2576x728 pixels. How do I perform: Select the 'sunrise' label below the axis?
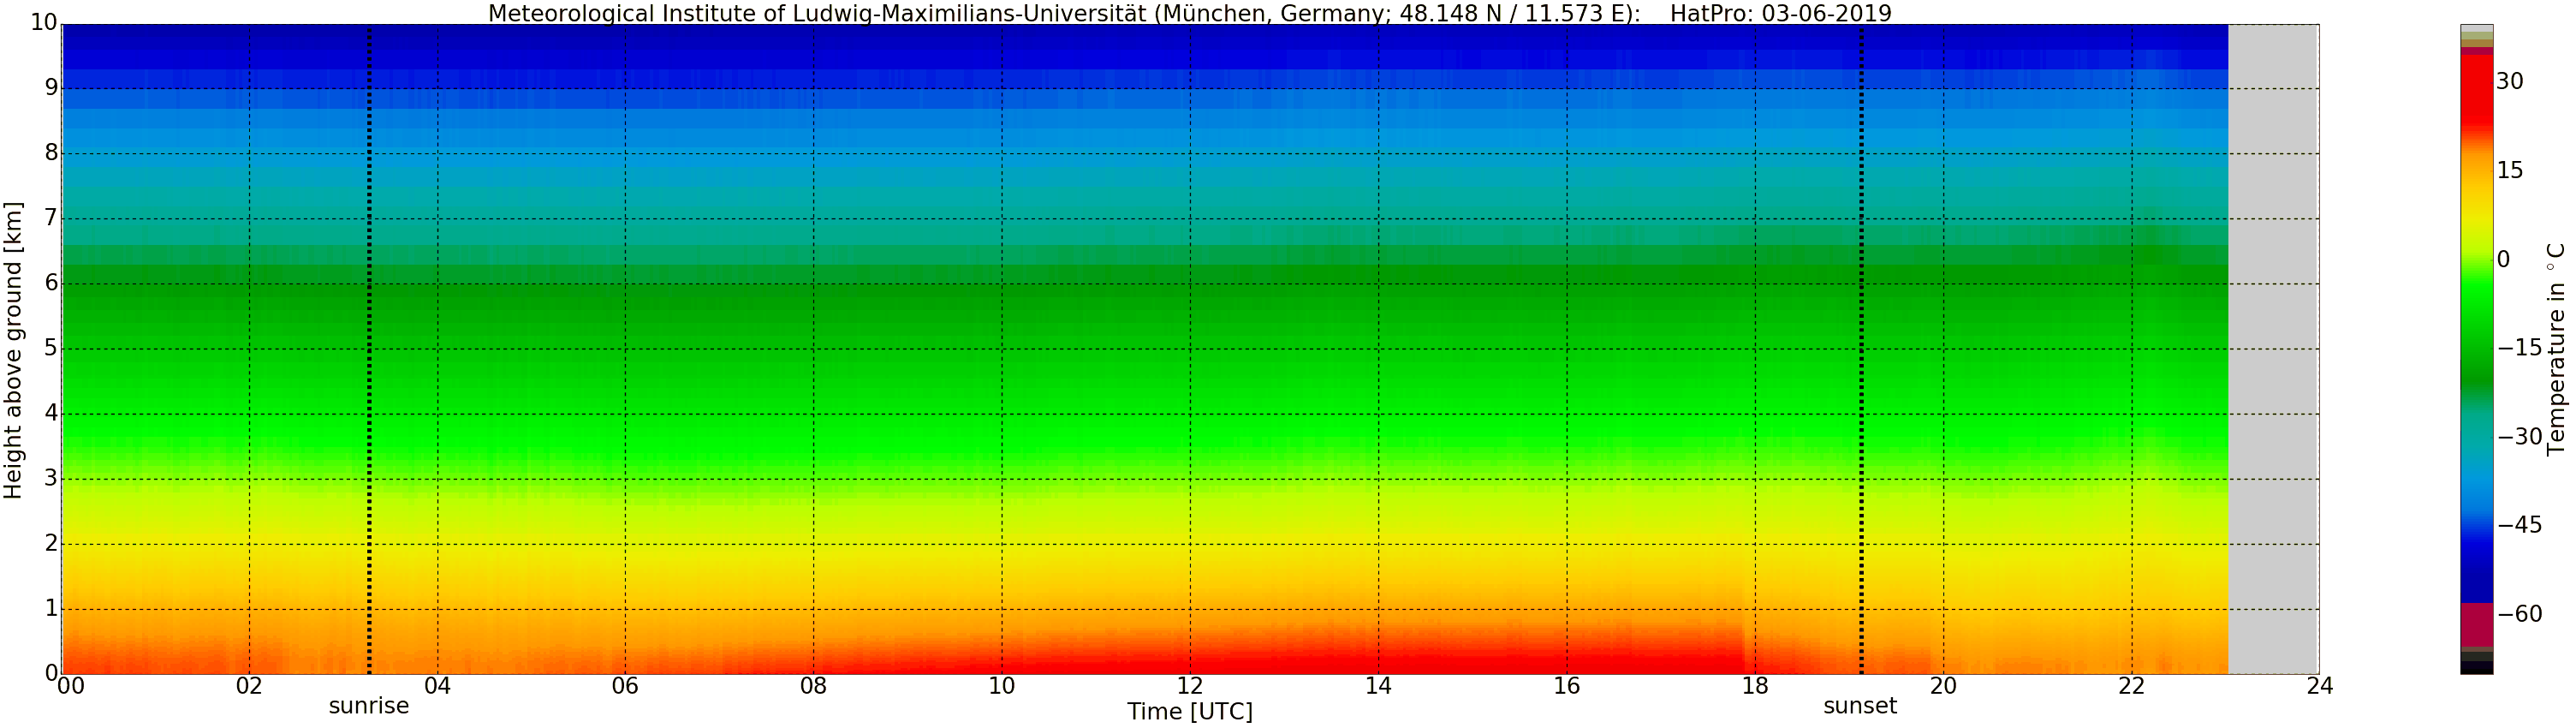click(x=369, y=706)
